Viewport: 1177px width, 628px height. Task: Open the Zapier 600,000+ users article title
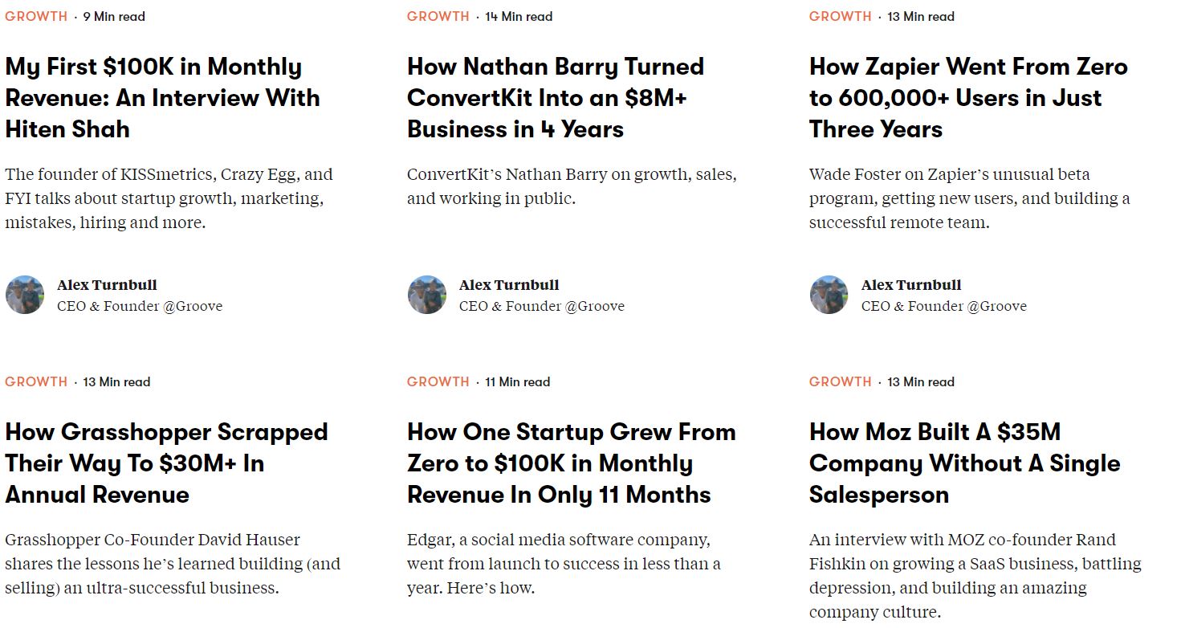coord(968,98)
